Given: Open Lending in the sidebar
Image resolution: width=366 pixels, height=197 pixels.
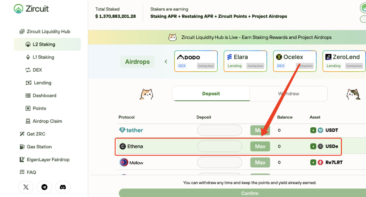Looking at the screenshot, I should [38, 83].
